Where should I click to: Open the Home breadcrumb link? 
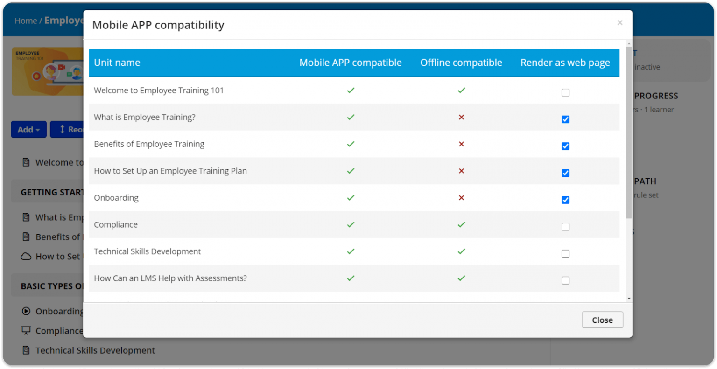tap(26, 21)
